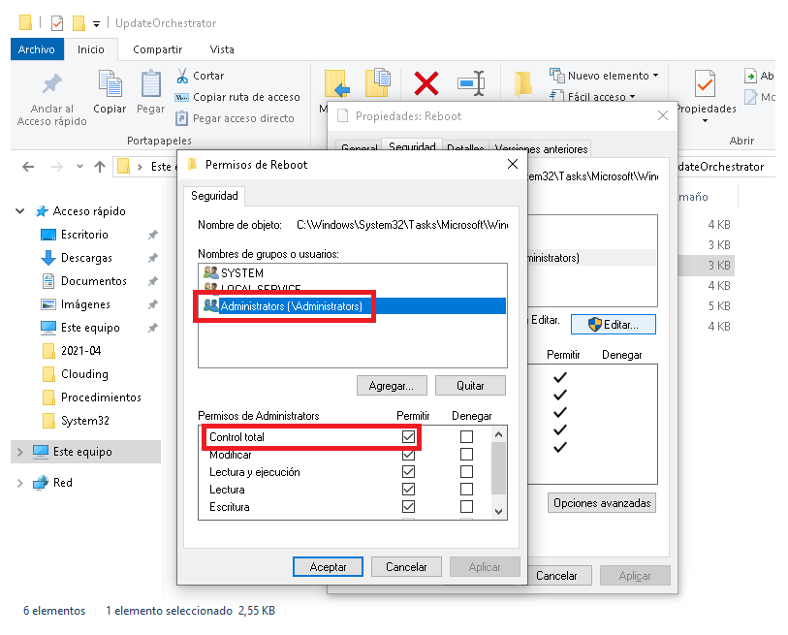Click the permissions list scroll down arrow

click(x=498, y=512)
